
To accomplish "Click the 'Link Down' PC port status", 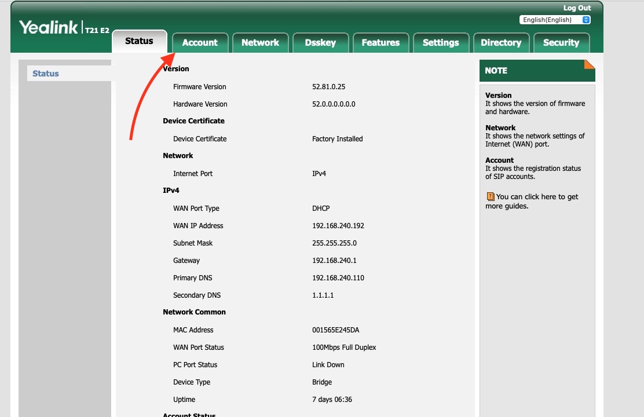I will pyautogui.click(x=328, y=364).
